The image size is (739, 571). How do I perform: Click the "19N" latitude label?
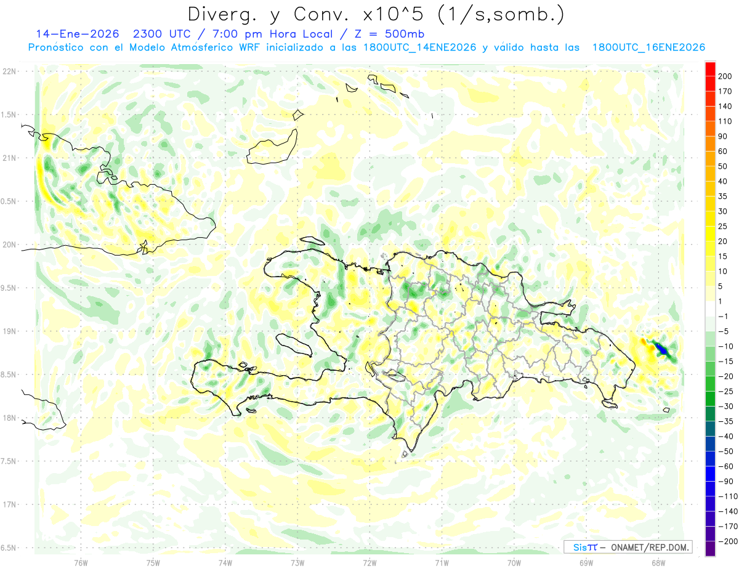[9, 331]
